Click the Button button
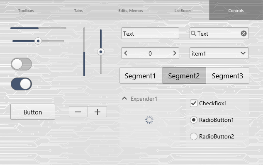 click(x=33, y=112)
